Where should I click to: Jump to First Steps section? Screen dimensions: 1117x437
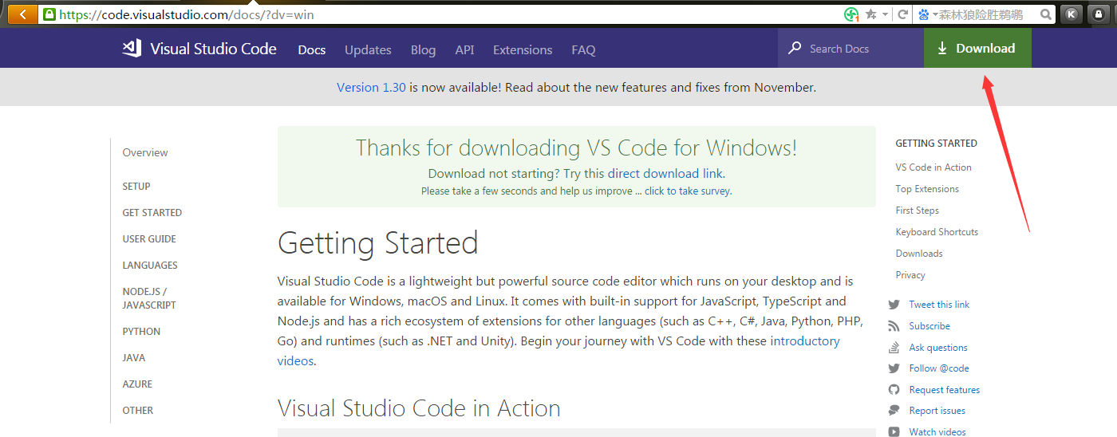point(918,211)
